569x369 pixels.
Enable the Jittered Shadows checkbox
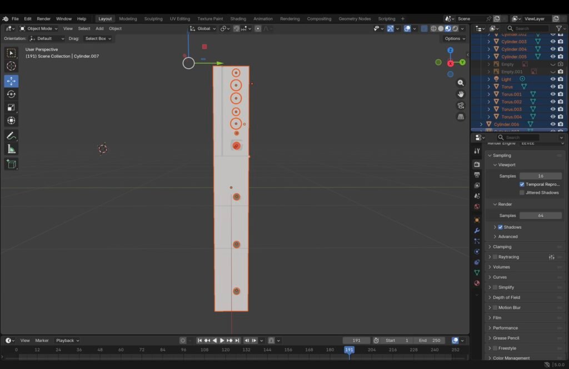[x=522, y=193]
